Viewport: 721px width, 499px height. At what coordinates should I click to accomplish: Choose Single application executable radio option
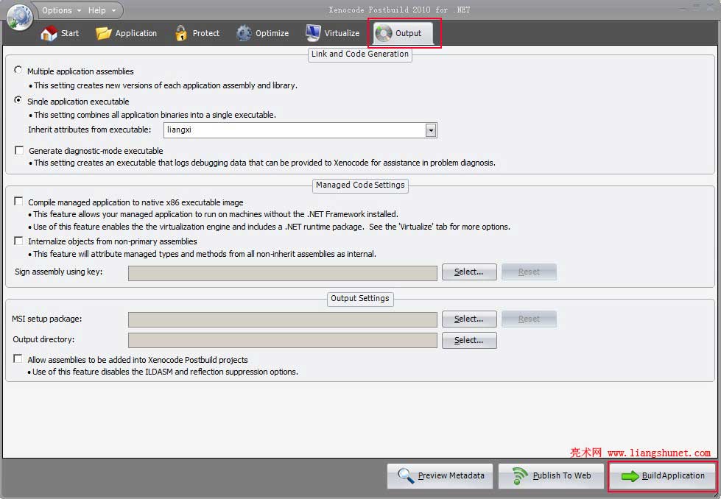(x=18, y=100)
